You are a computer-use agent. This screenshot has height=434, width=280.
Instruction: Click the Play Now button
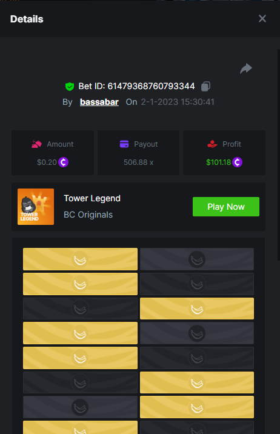tap(226, 207)
